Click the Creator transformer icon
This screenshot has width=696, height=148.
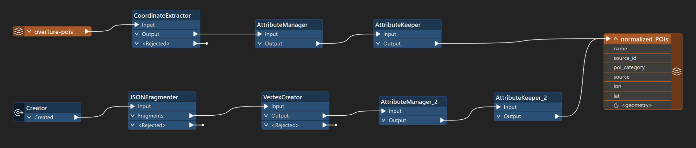(x=18, y=112)
